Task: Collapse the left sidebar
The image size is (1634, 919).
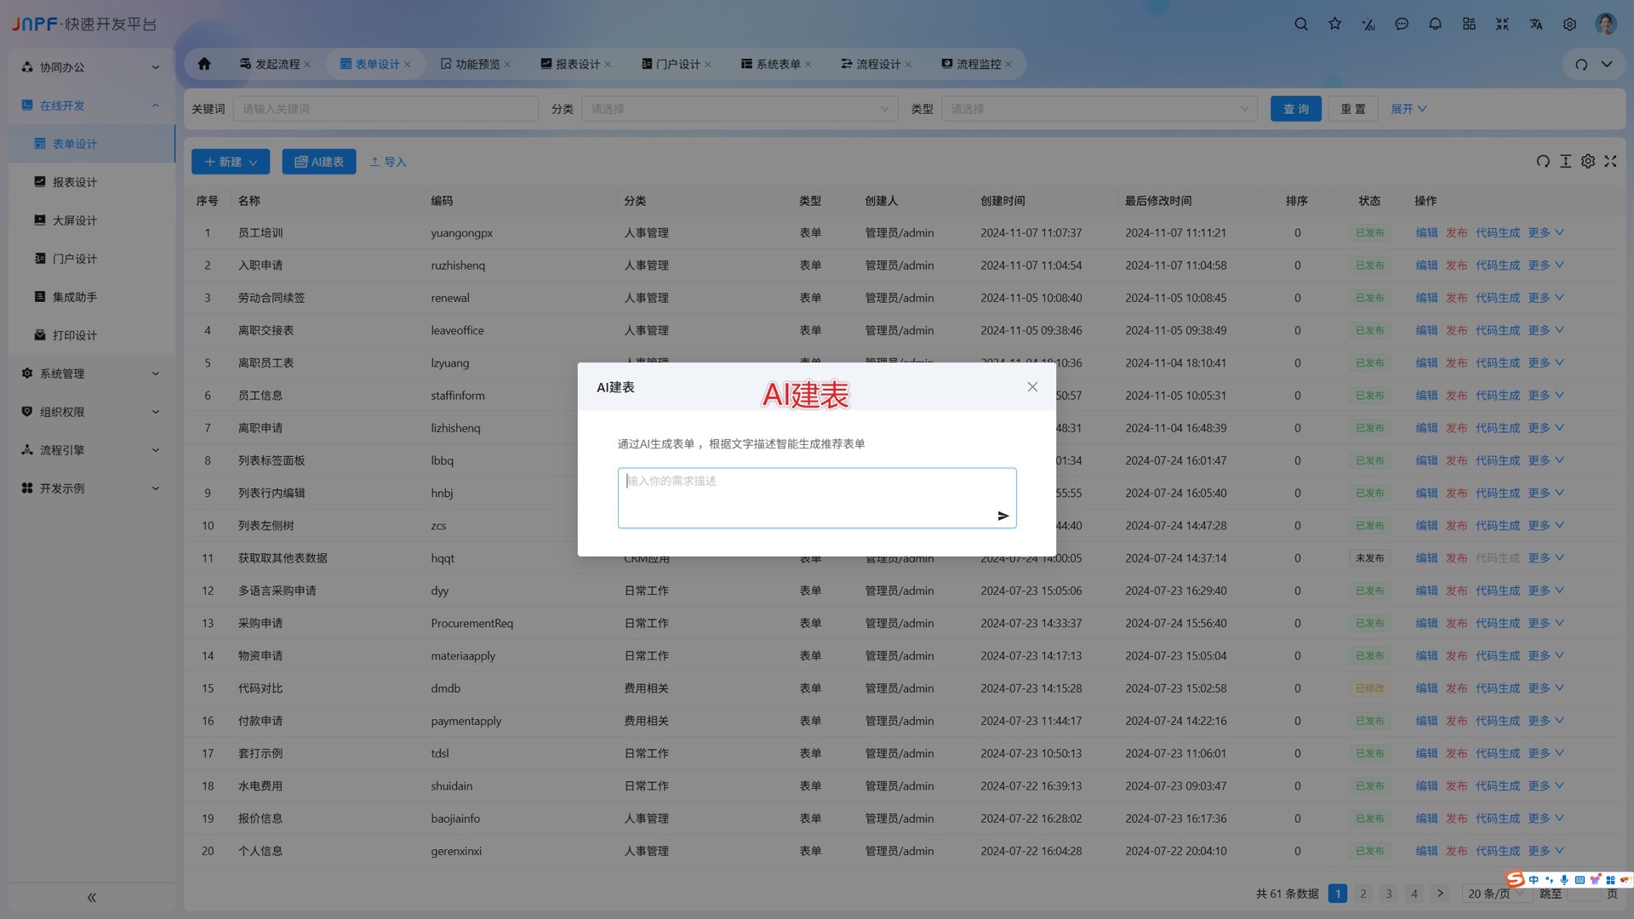Action: (91, 897)
